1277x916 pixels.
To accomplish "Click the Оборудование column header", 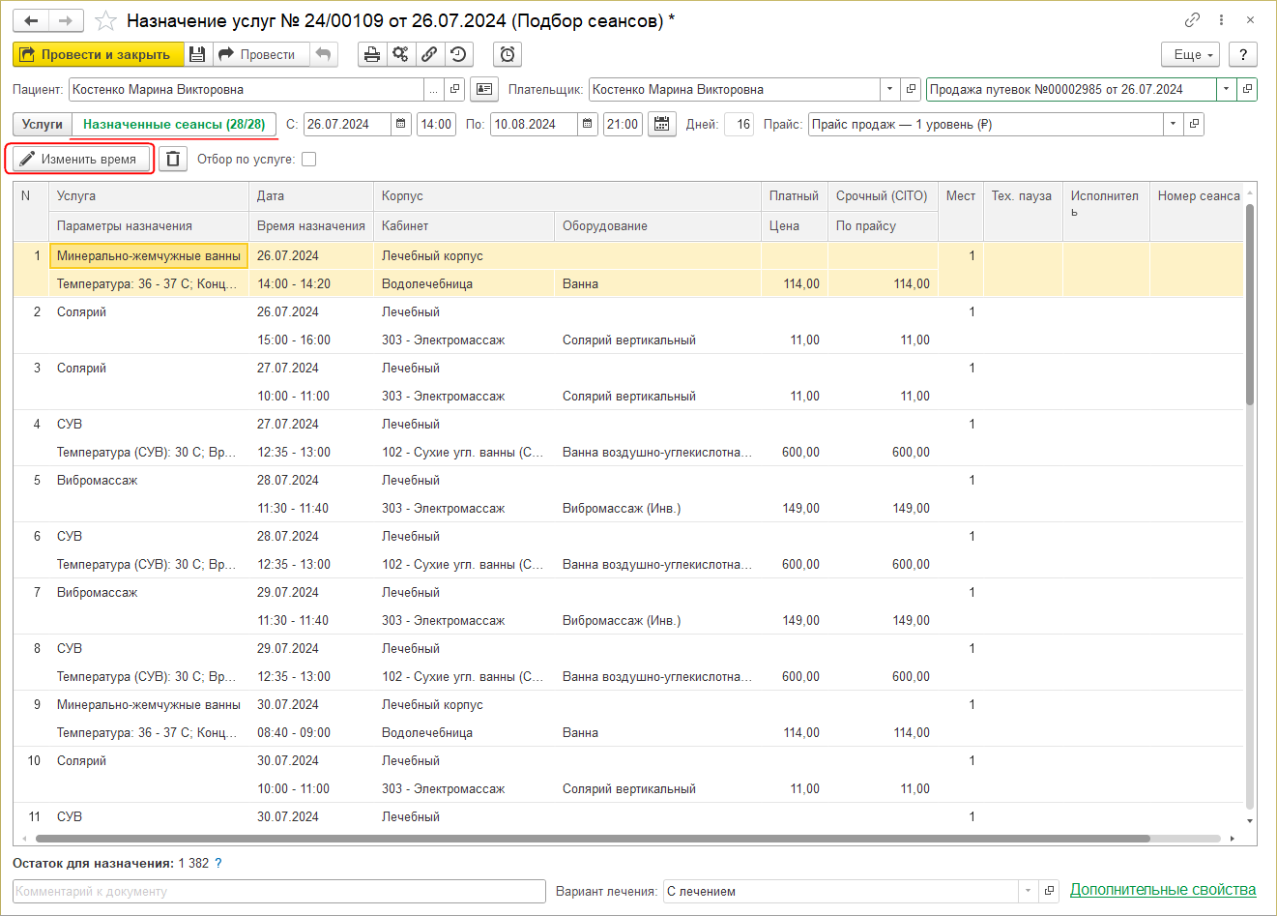I will click(x=657, y=225).
